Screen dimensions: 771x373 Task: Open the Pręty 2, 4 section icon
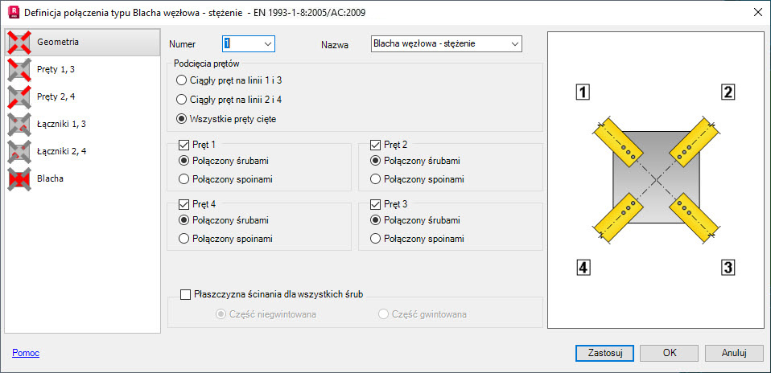19,96
